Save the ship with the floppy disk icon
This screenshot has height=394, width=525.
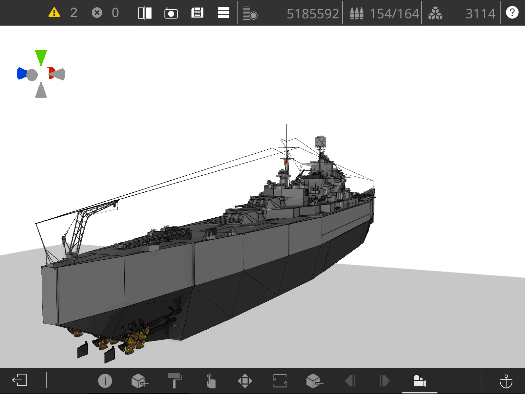click(197, 13)
